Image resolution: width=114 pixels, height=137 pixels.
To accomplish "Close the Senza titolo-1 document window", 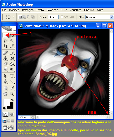I will point(110,26).
